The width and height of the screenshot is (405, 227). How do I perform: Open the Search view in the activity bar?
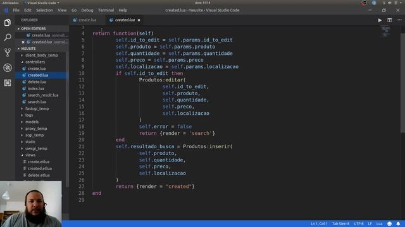pyautogui.click(x=8, y=38)
